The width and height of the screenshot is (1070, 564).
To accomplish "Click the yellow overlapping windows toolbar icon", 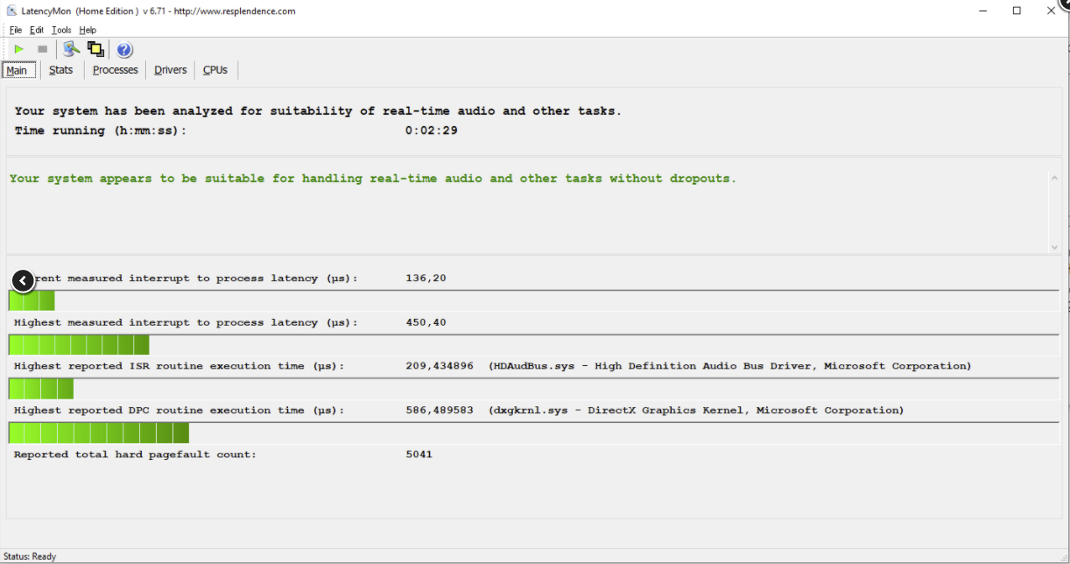I will (95, 49).
